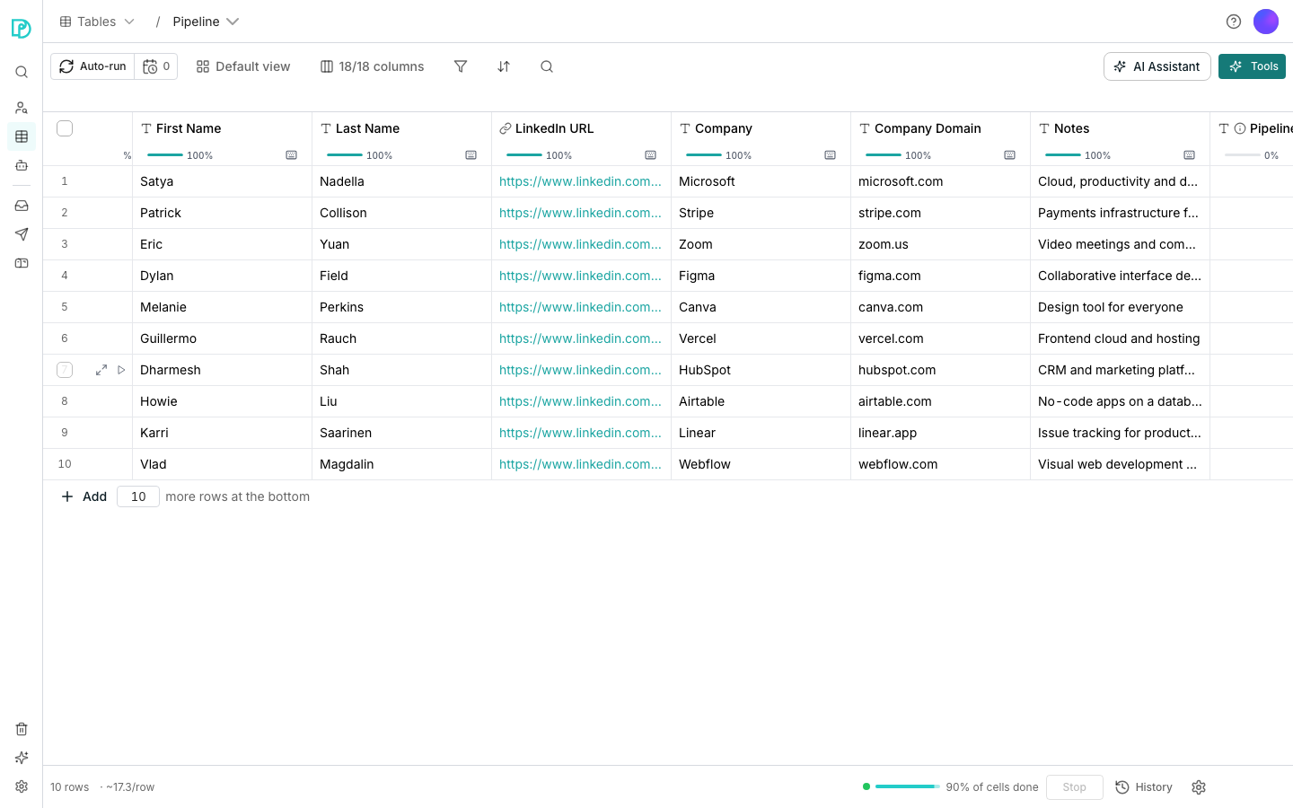Click the keyboard icon in Notes column
The width and height of the screenshot is (1293, 808).
pos(1189,155)
